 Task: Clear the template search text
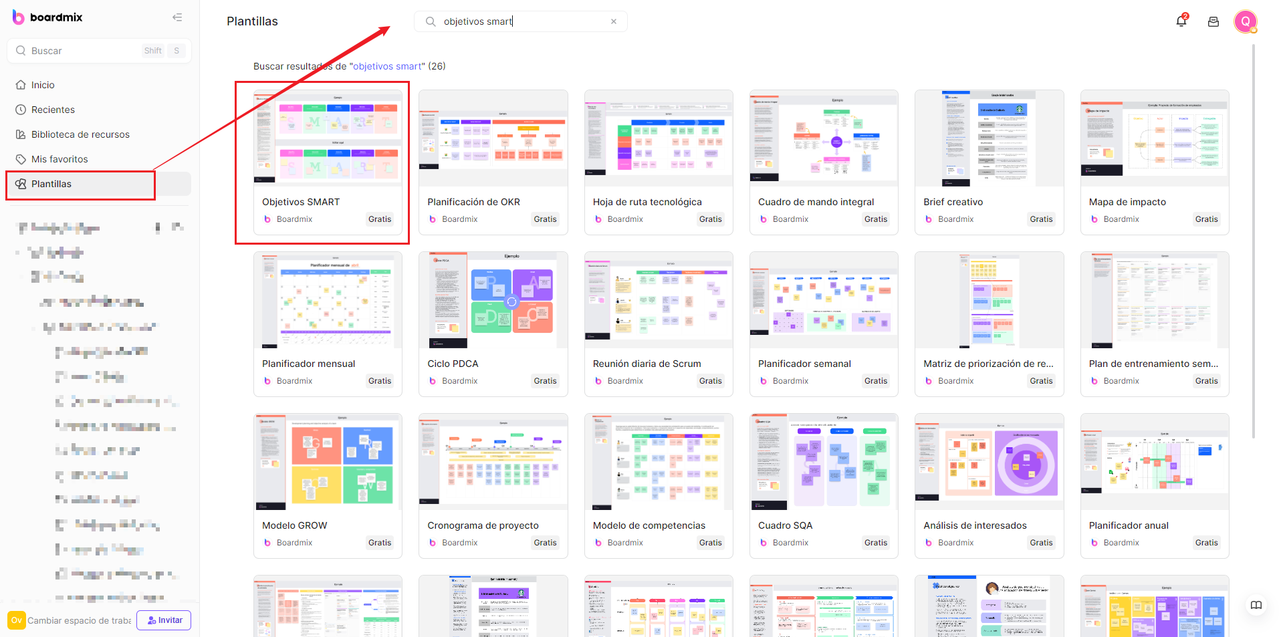pos(614,21)
